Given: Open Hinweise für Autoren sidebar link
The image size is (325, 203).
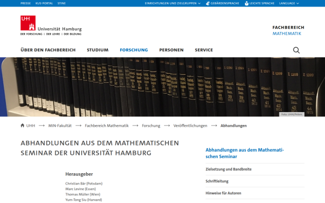Looking at the screenshot, I should [223, 193].
